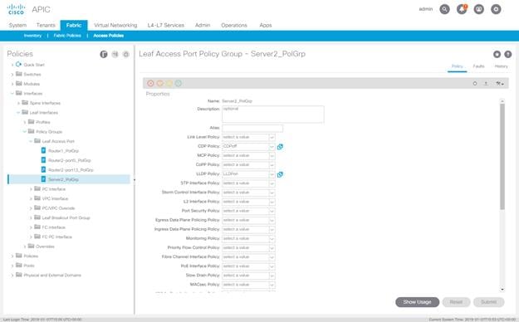Image resolution: width=519 pixels, height=322 pixels.
Task: Click the Quick Start tree item
Action: [34, 65]
